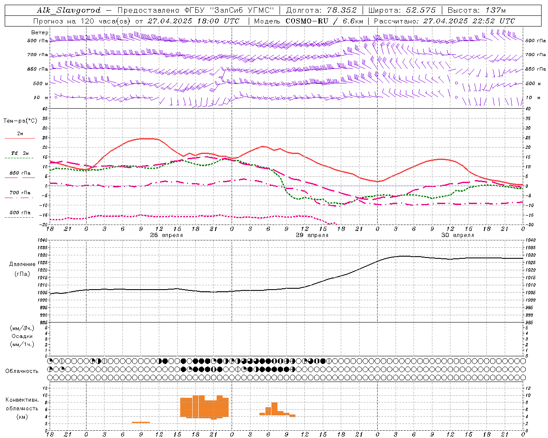Click the 850 гПа temperature legend entry
The width and height of the screenshot is (548, 438).
pos(20,173)
